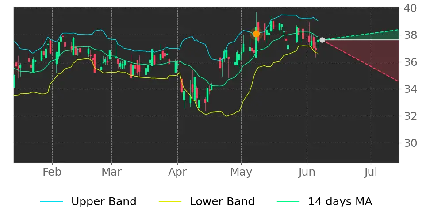
Task: Click the 38 price axis label
Action: [x=410, y=35]
